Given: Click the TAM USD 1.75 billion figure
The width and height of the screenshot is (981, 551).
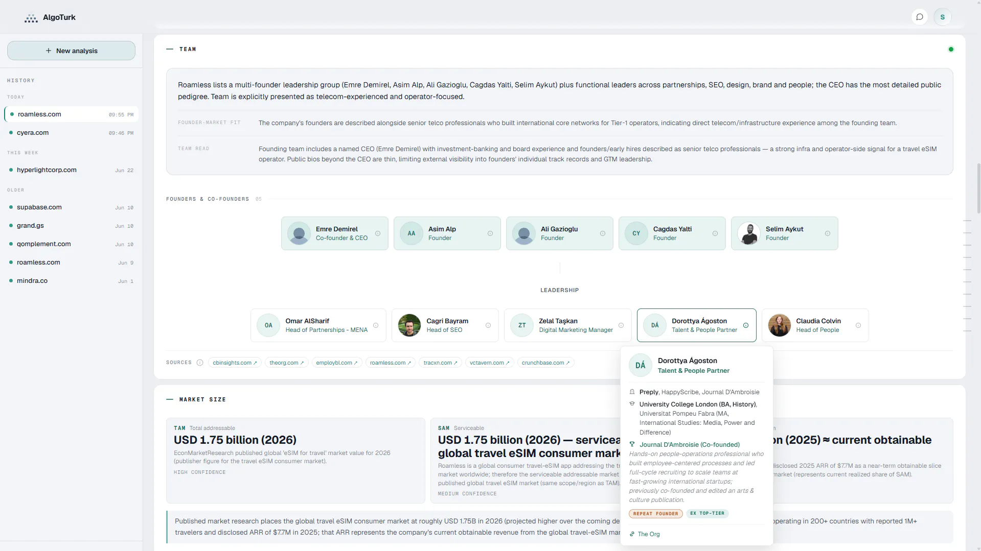Looking at the screenshot, I should [x=235, y=440].
